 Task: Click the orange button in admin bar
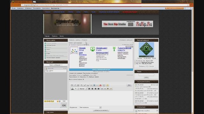point(174,8)
